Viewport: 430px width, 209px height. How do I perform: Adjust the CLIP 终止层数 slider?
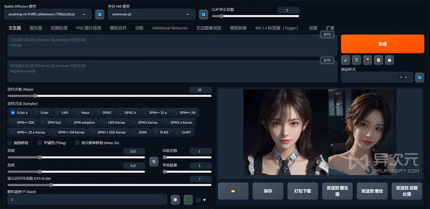255,16
